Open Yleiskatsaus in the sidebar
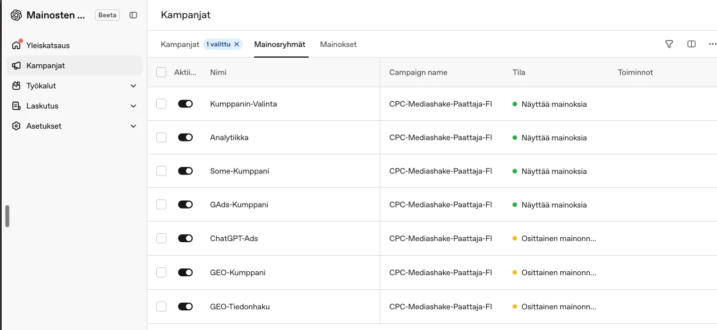This screenshot has width=717, height=330. click(x=74, y=45)
